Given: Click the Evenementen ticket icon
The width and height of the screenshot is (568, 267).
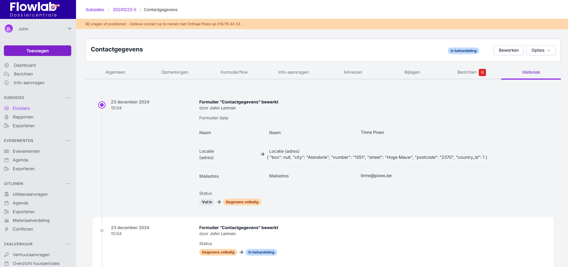Looking at the screenshot, I should click(x=7, y=151).
